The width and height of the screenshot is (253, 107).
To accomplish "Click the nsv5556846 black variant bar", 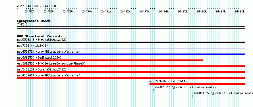I will tap(131, 42).
